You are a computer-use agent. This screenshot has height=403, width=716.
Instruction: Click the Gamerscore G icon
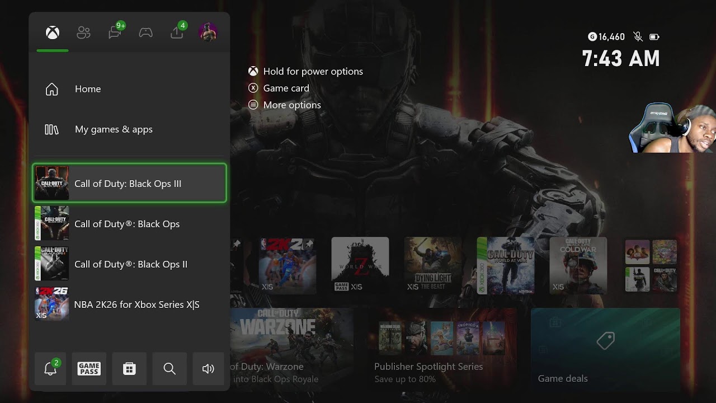[x=592, y=37]
